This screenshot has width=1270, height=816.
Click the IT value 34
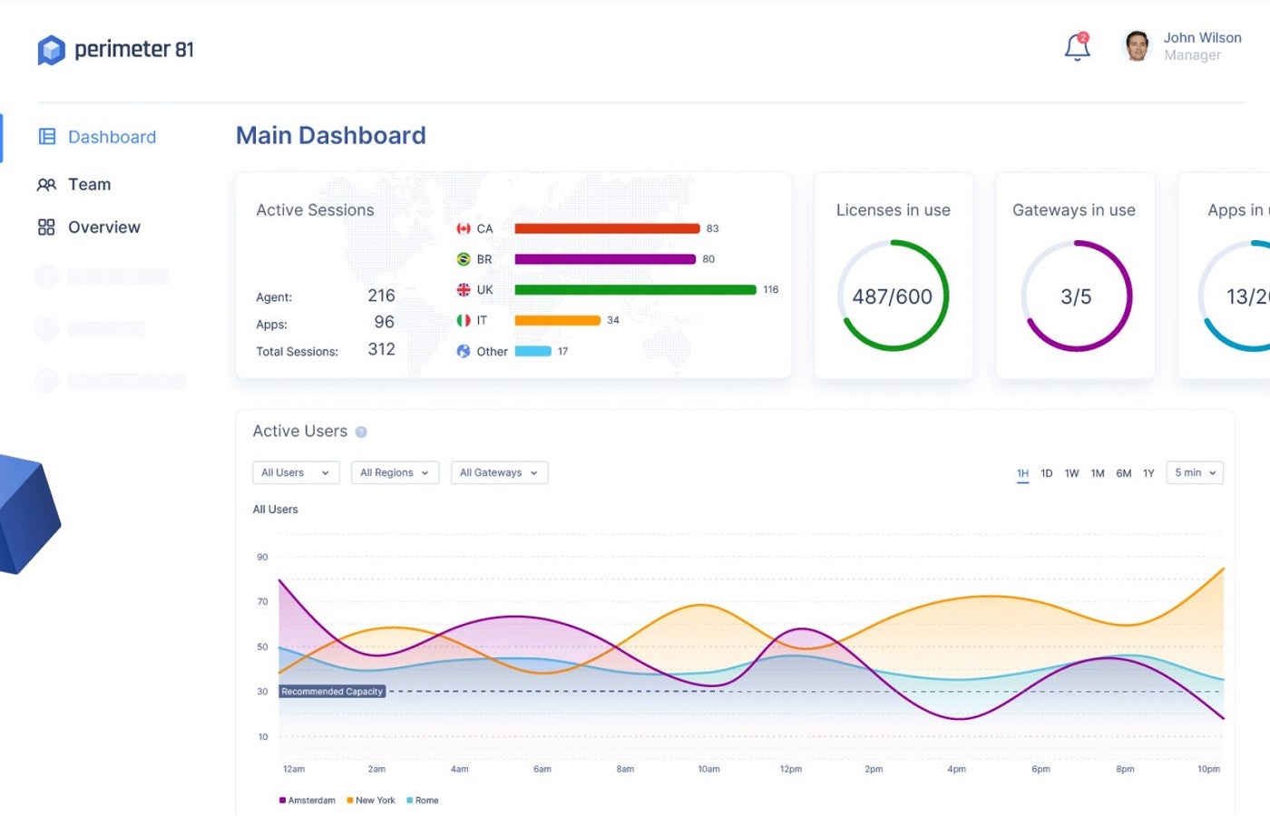[x=613, y=320]
